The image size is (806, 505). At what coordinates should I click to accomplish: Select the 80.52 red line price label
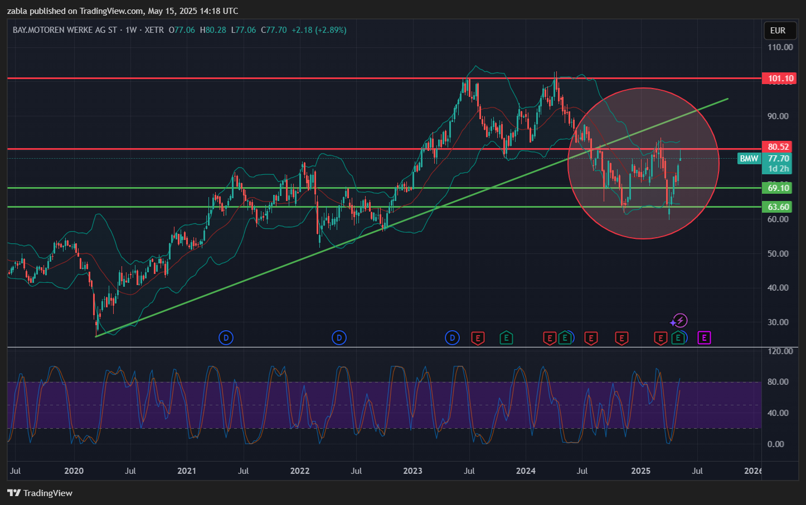(777, 147)
